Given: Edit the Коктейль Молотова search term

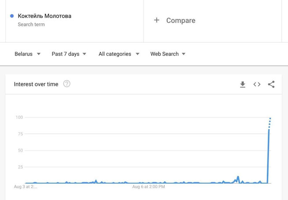Looking at the screenshot, I should pyautogui.click(x=44, y=16).
